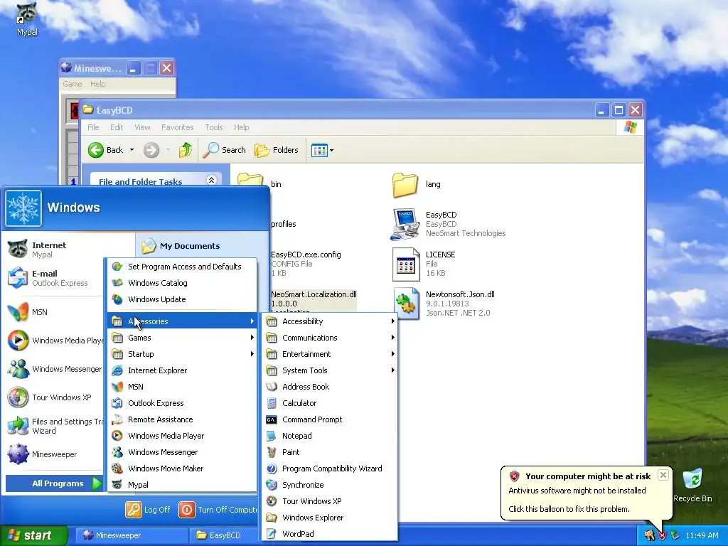Open the Favorites menu in EasyBCD

[x=177, y=127]
